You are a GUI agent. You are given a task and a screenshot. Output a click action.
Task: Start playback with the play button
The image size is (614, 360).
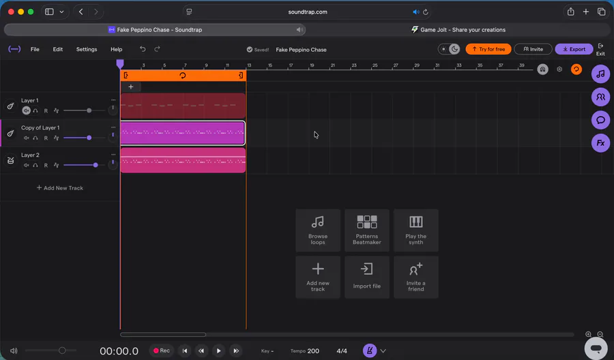(218, 350)
